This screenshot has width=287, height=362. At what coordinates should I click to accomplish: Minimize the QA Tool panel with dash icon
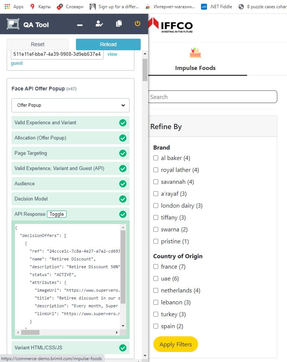click(x=80, y=25)
